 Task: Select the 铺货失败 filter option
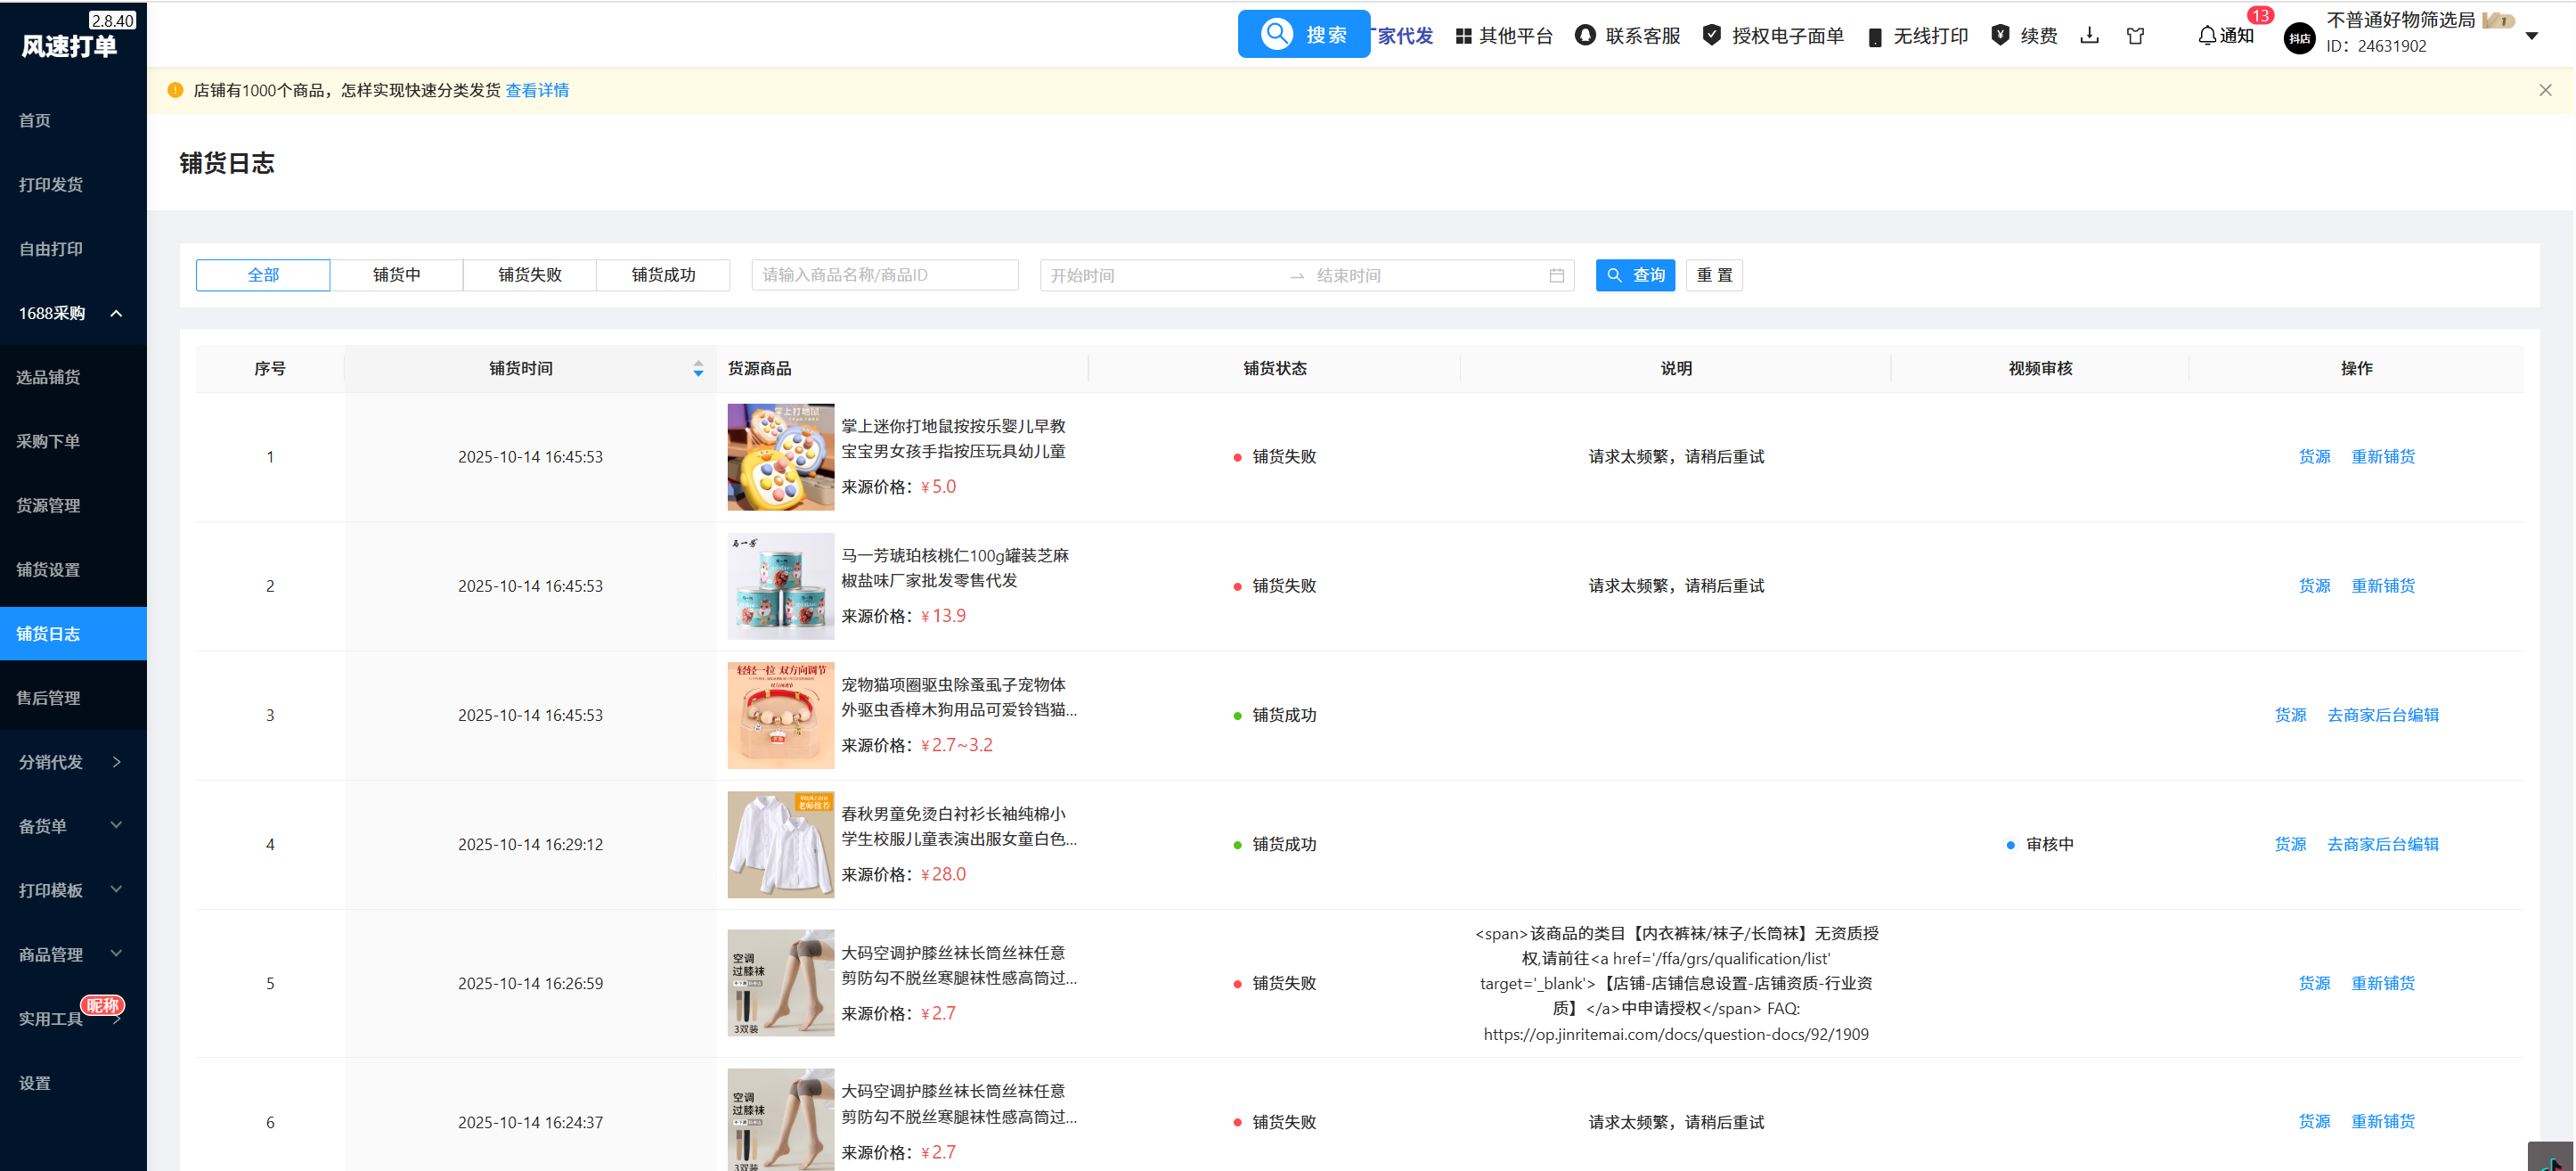tap(530, 275)
